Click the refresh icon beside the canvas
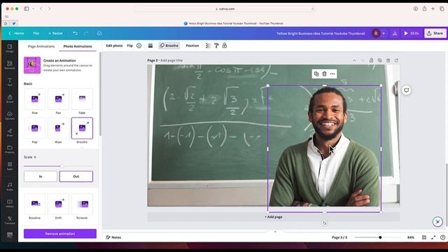 tap(406, 90)
